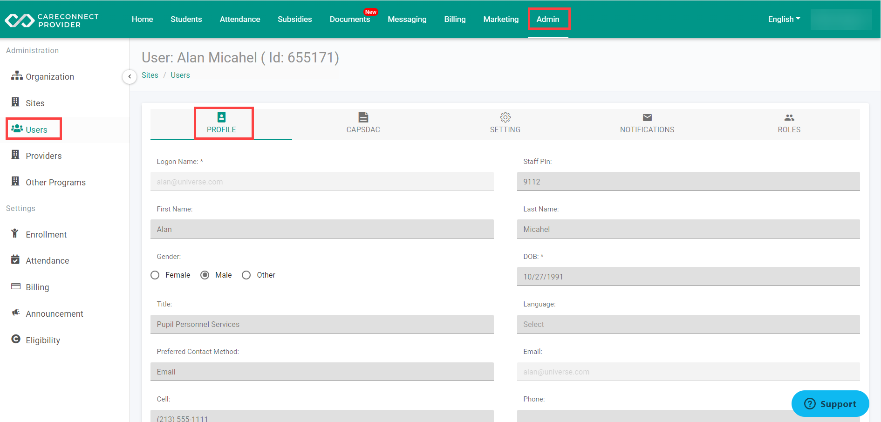Click the Enrollment child icon
Image resolution: width=881 pixels, height=422 pixels.
(x=15, y=233)
